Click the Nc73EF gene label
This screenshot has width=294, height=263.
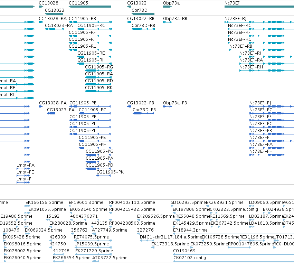click(x=232, y=3)
